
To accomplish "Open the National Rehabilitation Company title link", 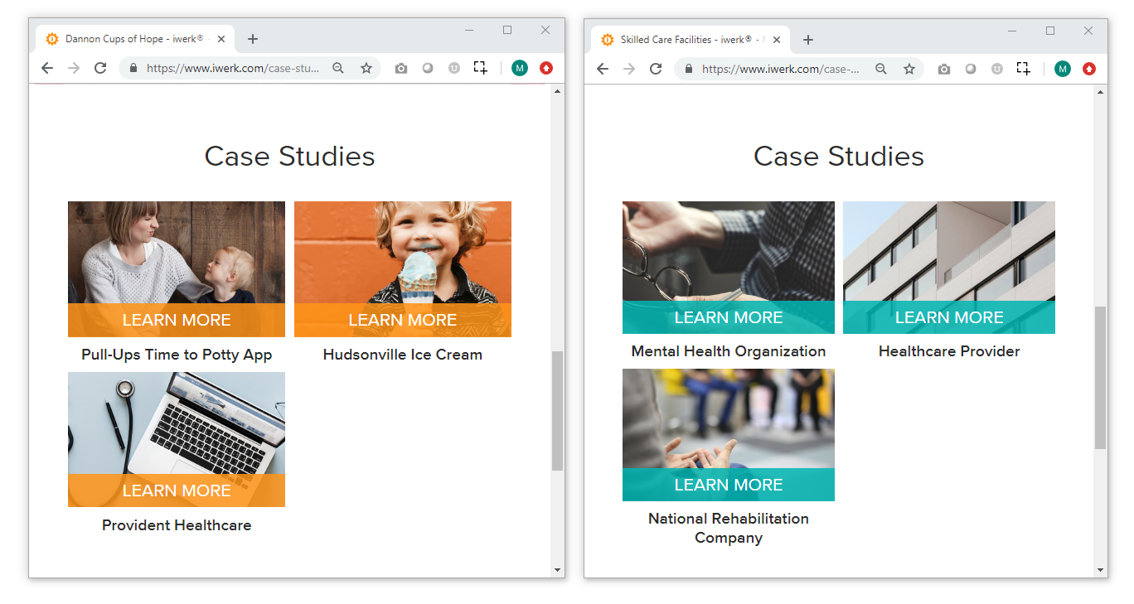I will click(x=729, y=528).
